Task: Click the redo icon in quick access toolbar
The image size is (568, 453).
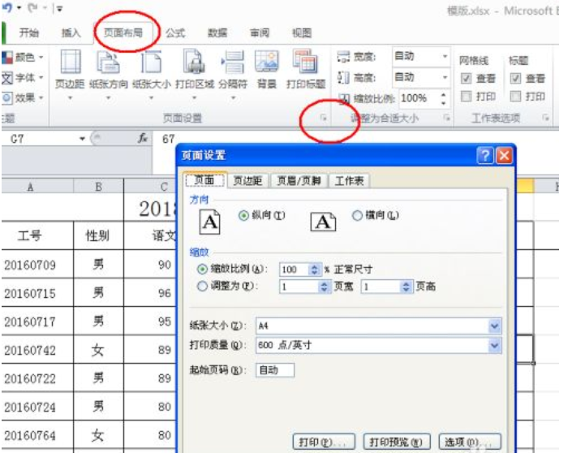Action: coord(33,7)
